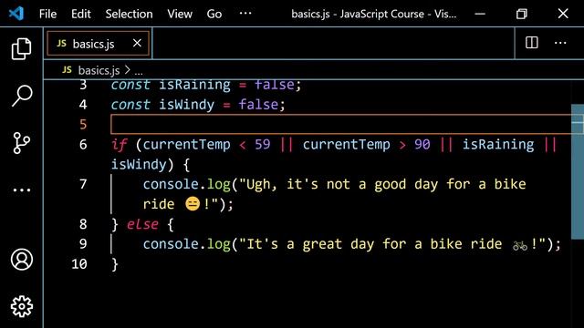Open the Edit menu
The width and height of the screenshot is (584, 328).
[81, 15]
